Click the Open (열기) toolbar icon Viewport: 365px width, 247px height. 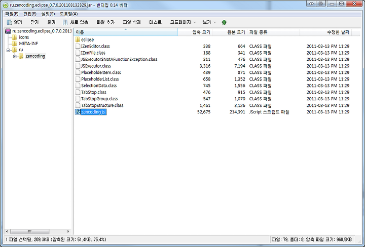[9, 22]
